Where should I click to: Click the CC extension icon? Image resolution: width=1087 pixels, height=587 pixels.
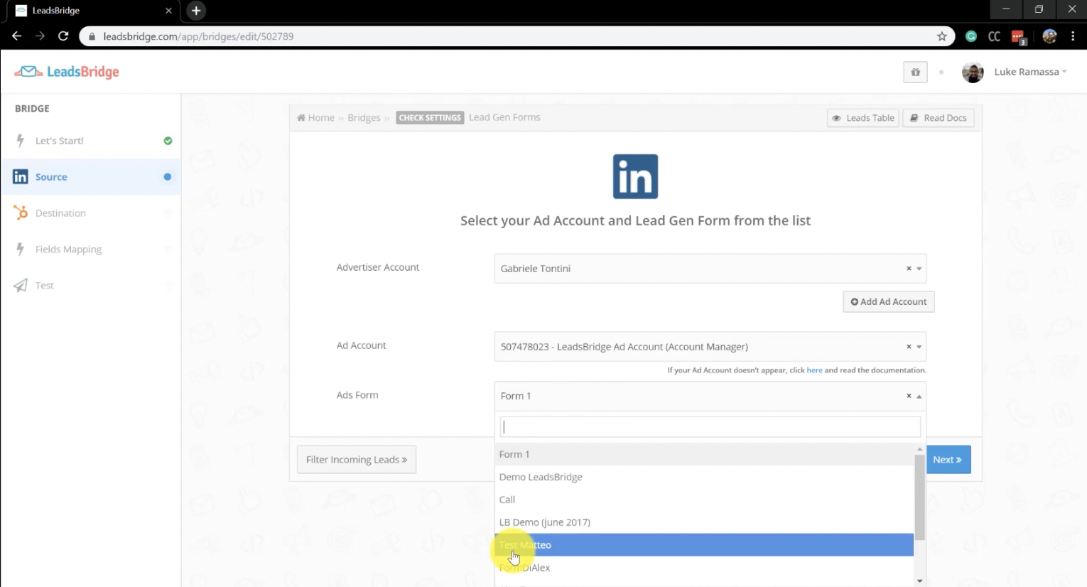coord(995,36)
